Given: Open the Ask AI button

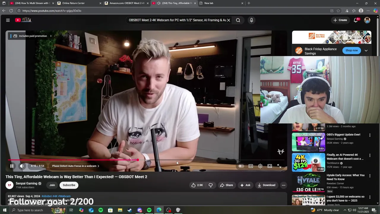Looking at the screenshot, I should 245,185.
